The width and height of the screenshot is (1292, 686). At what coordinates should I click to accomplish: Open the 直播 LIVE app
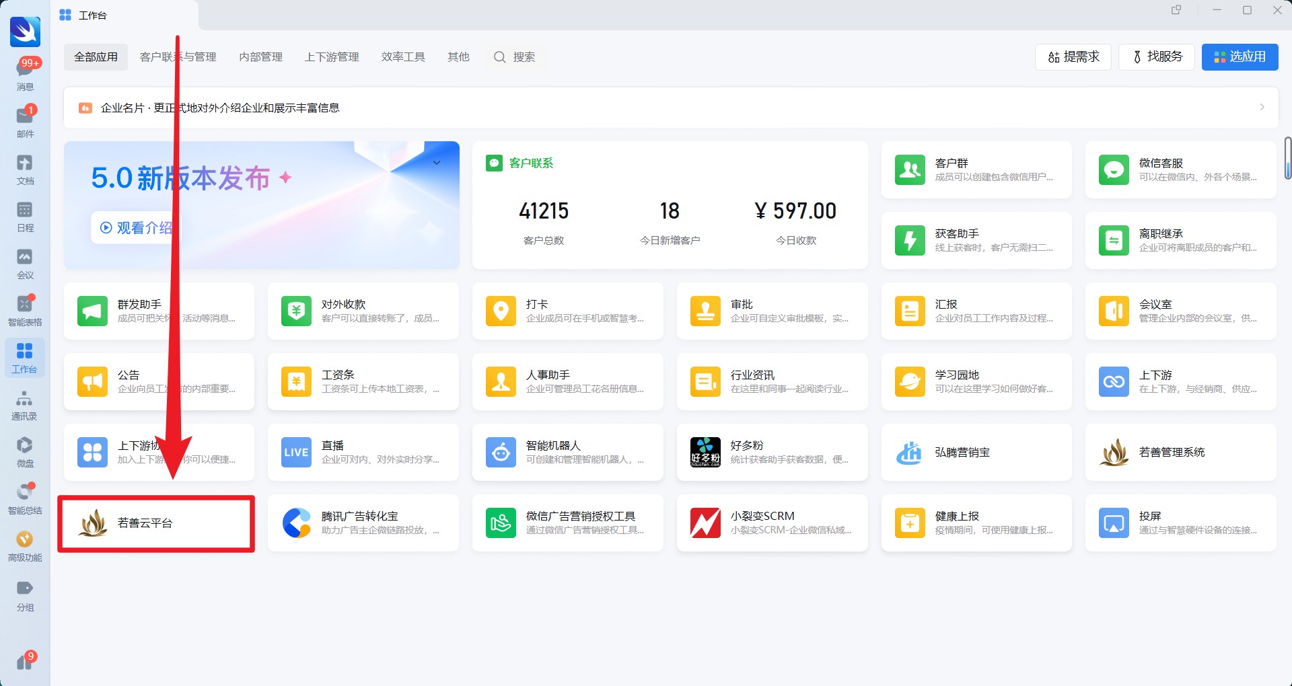[363, 452]
